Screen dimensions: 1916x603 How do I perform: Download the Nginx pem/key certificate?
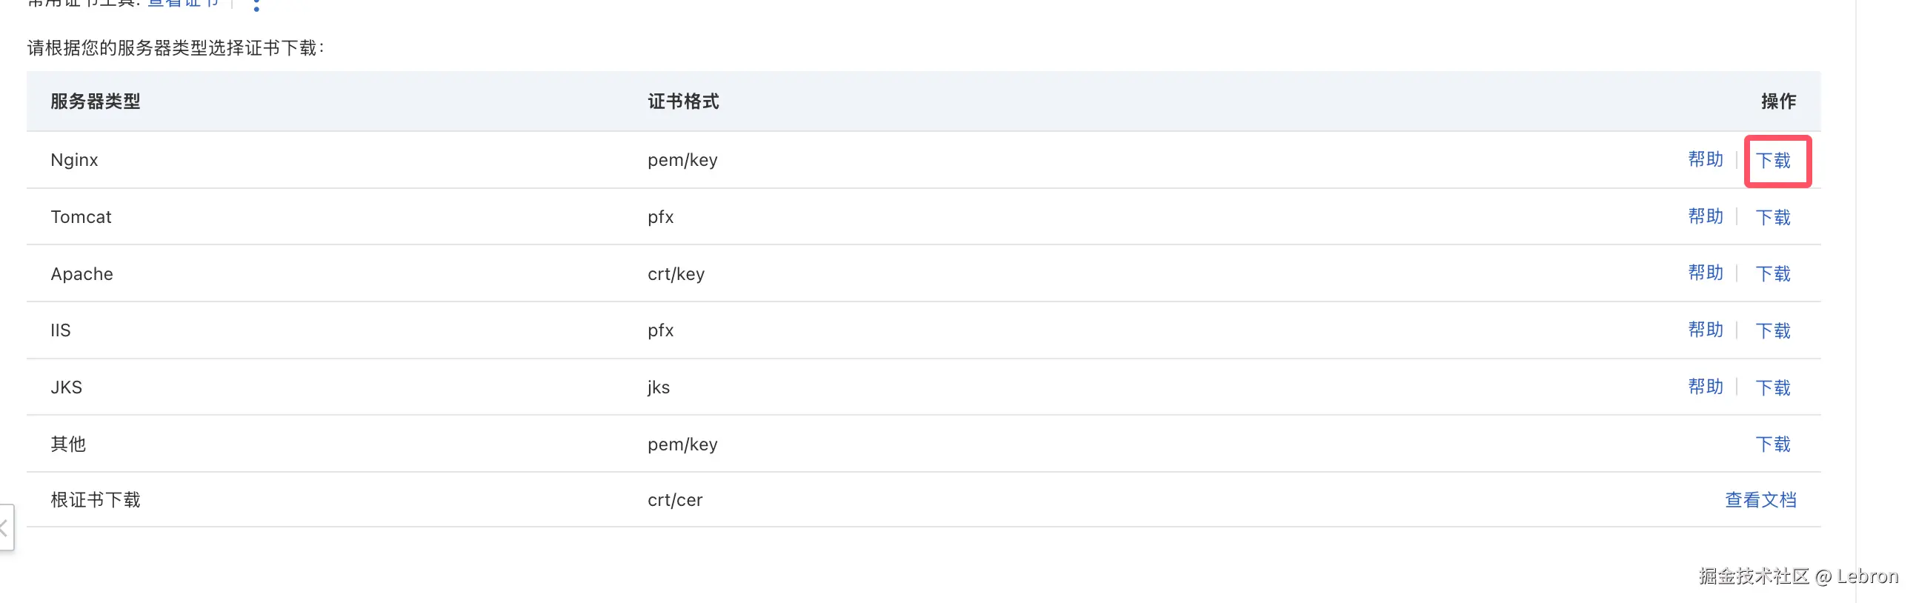1772,161
